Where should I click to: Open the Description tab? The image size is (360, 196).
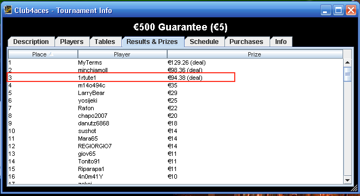31,42
